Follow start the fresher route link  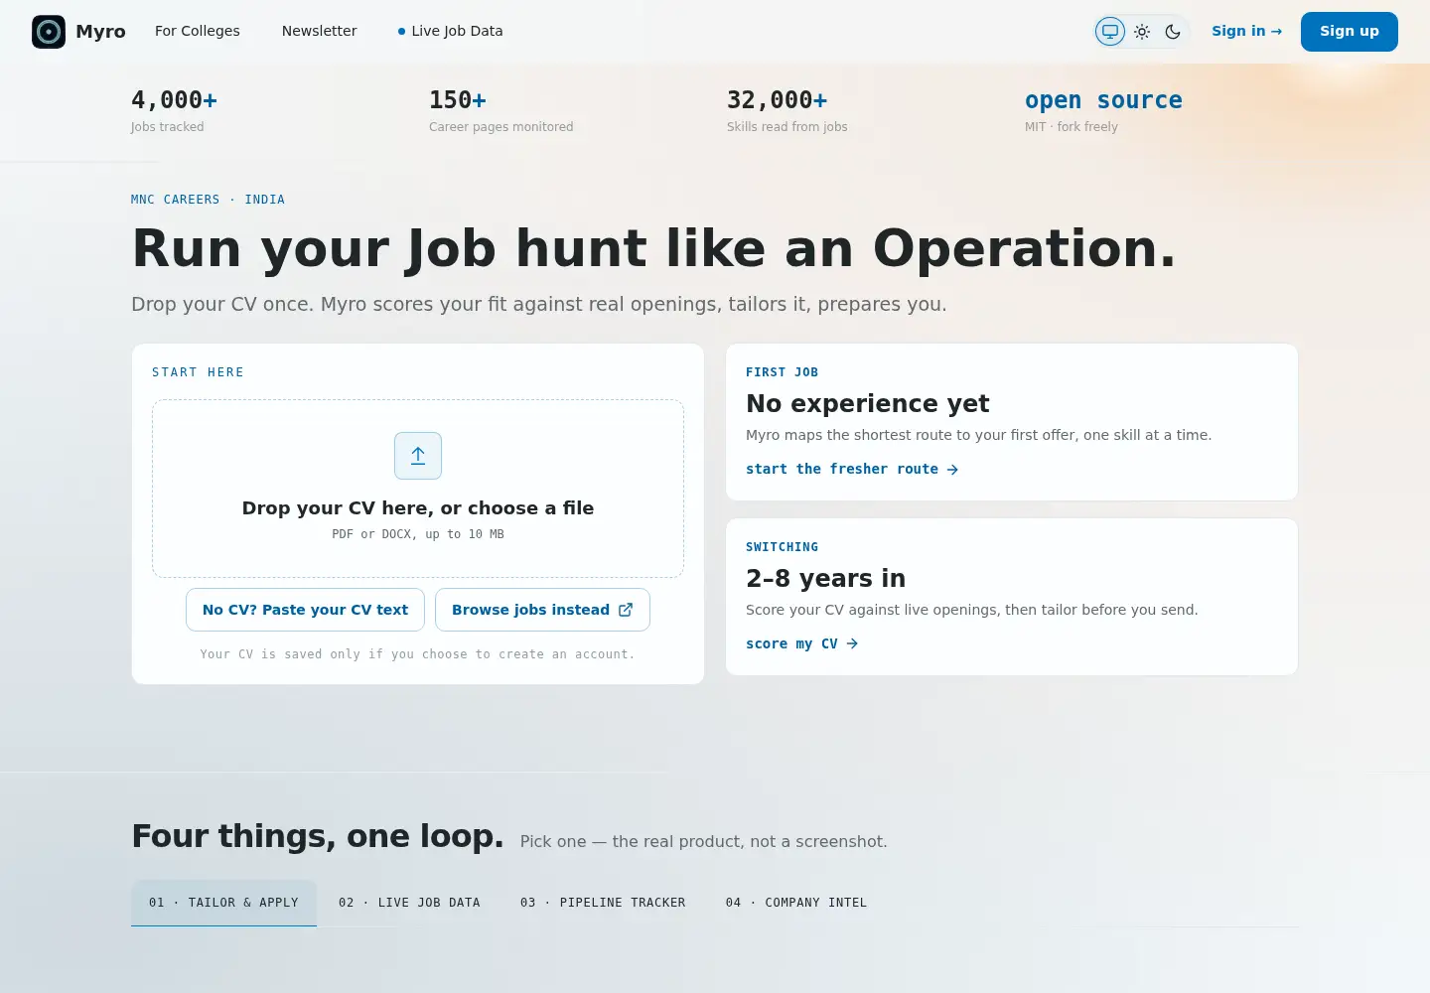[x=852, y=470]
